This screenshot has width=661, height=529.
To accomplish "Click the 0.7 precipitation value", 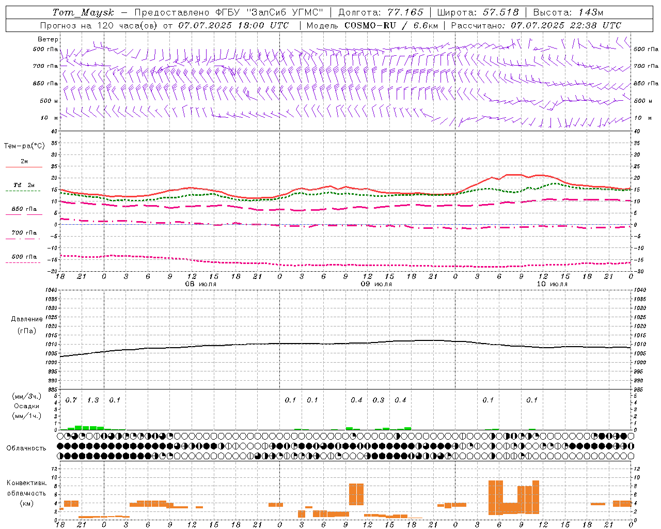I will point(71,400).
